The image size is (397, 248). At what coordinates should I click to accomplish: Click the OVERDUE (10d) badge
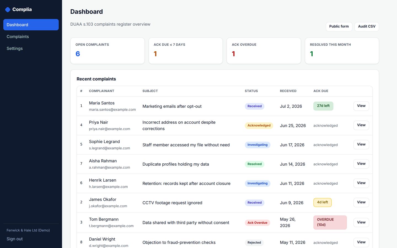[x=330, y=222]
